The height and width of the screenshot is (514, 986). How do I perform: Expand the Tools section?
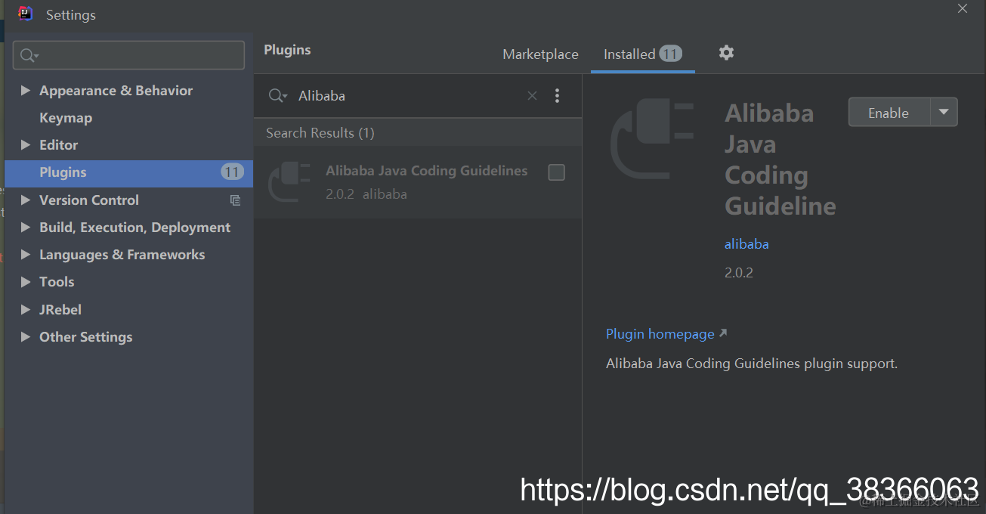(x=26, y=282)
